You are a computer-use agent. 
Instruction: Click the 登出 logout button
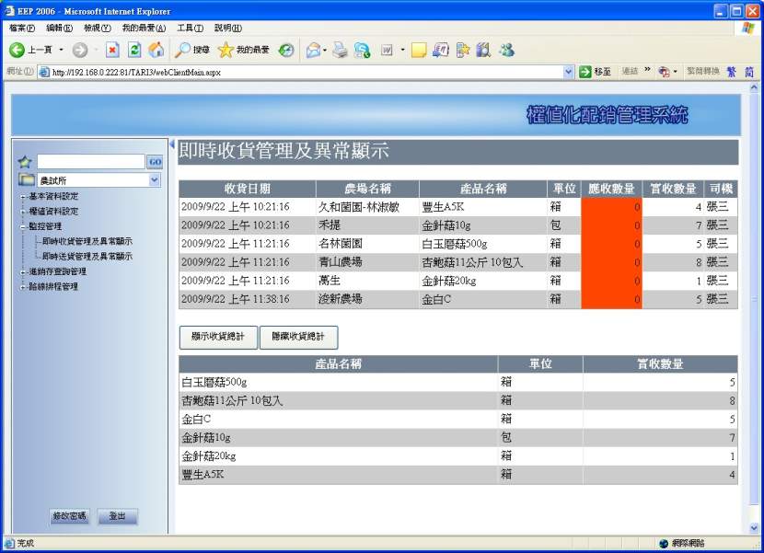point(117,516)
